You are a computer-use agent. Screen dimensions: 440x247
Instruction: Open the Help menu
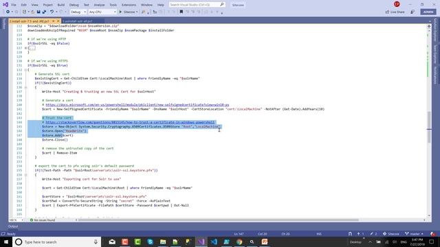(160, 5)
